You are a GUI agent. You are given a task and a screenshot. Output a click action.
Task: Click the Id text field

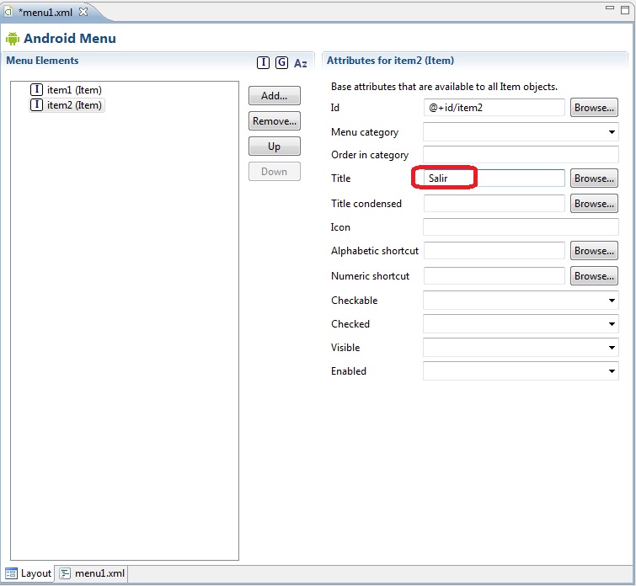(x=494, y=108)
